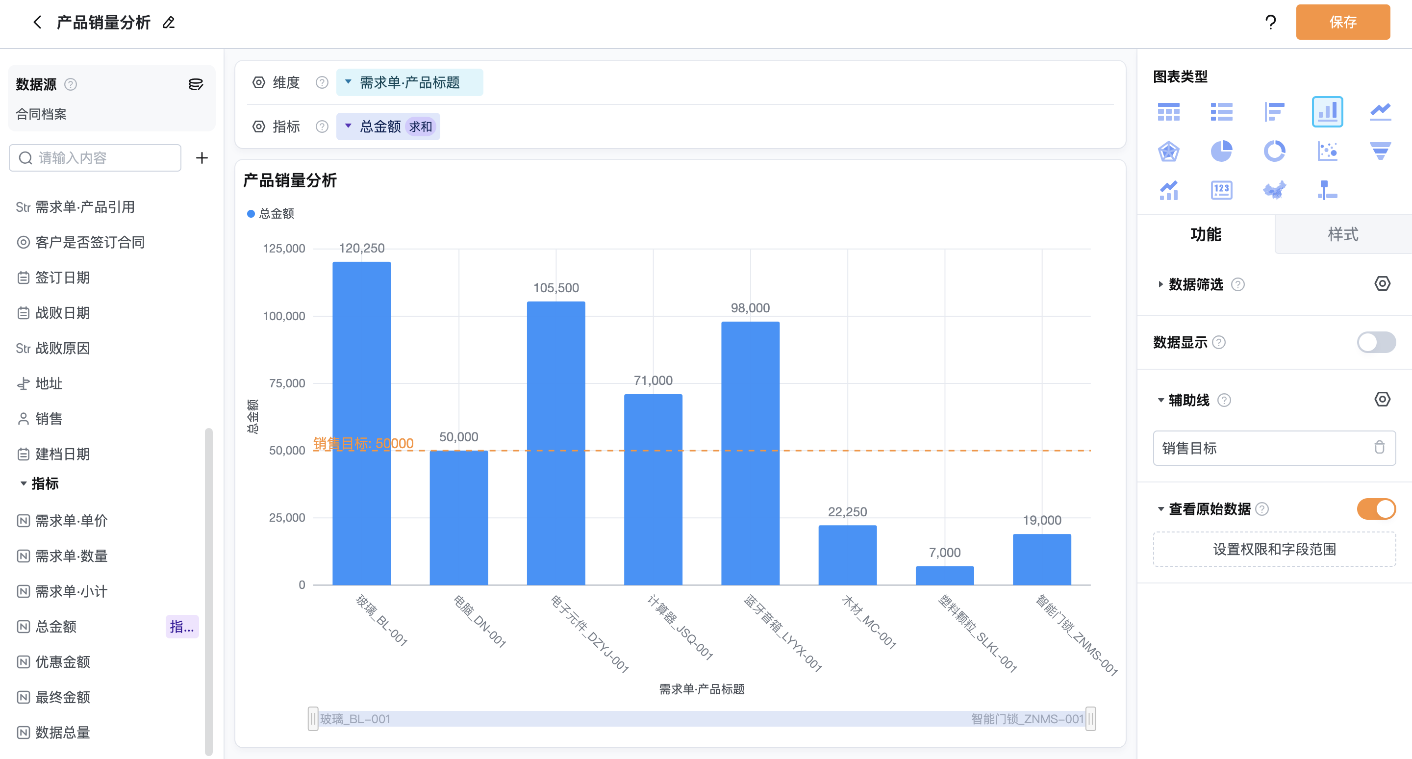The width and height of the screenshot is (1412, 759).
Task: Edit the report title with pencil icon
Action: pyautogui.click(x=169, y=23)
